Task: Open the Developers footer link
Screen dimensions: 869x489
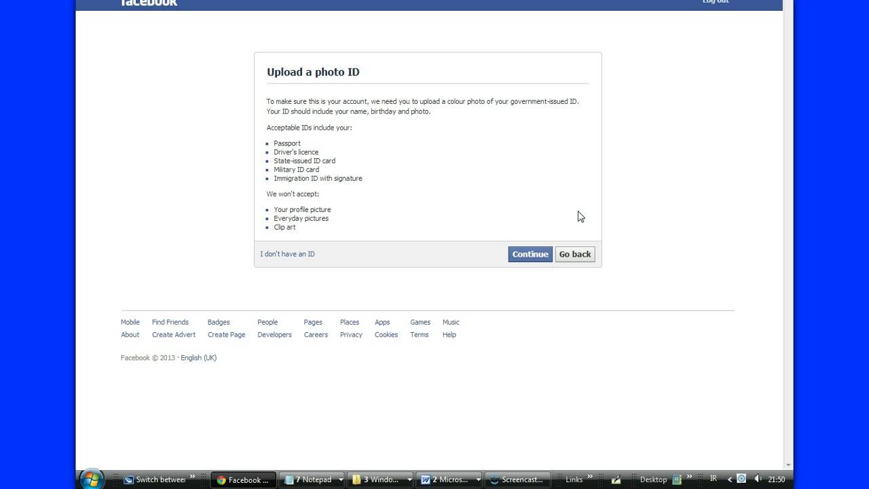Action: coord(274,335)
